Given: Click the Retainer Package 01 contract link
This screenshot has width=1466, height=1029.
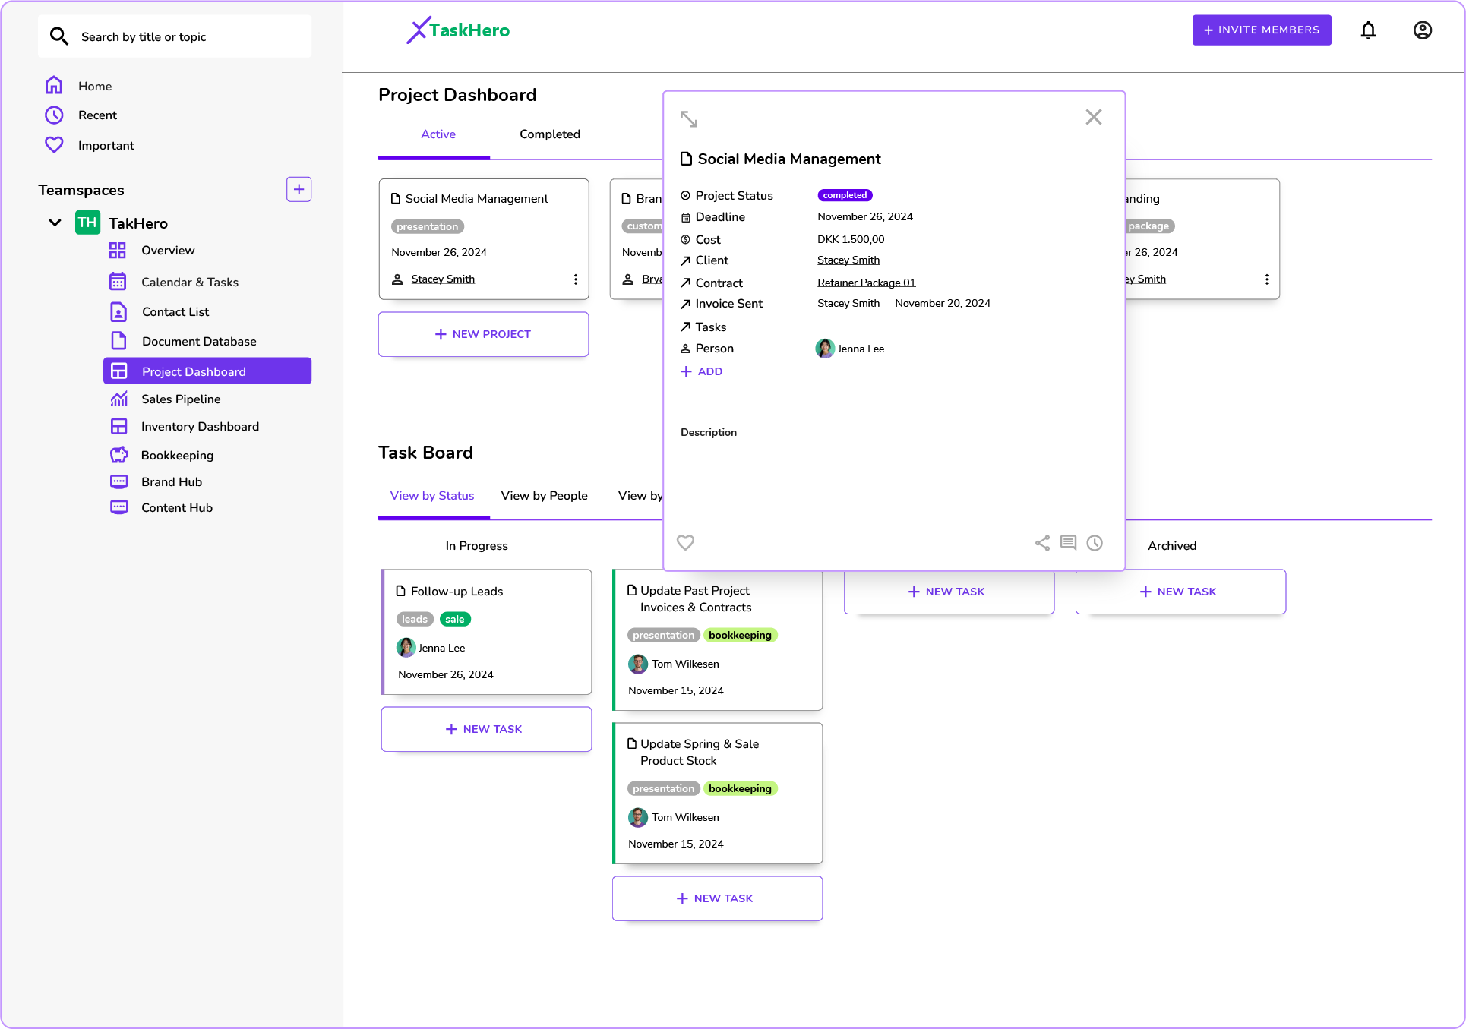Looking at the screenshot, I should 867,282.
